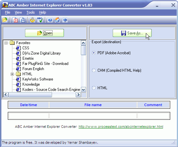Click the Comment column header
178x147 pixels.
click(x=153, y=105)
